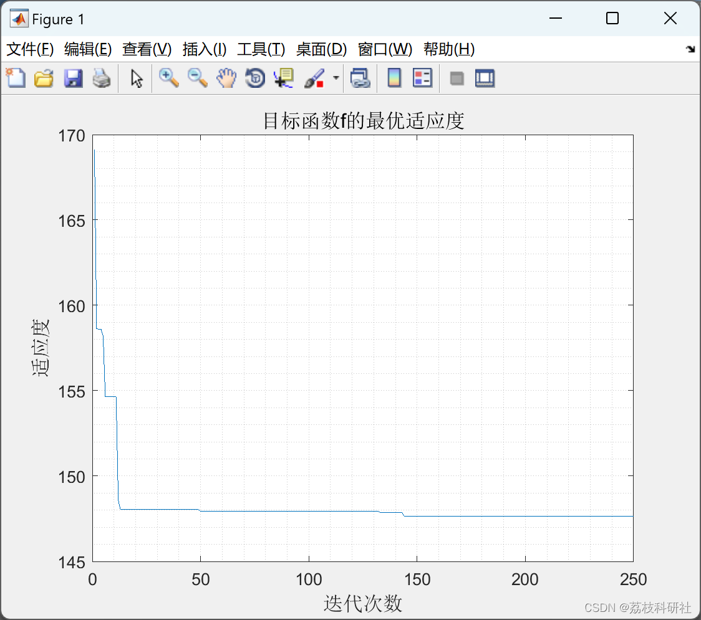701x620 pixels.
Task: Click the x-axis label 迭代次数
Action: 362,603
